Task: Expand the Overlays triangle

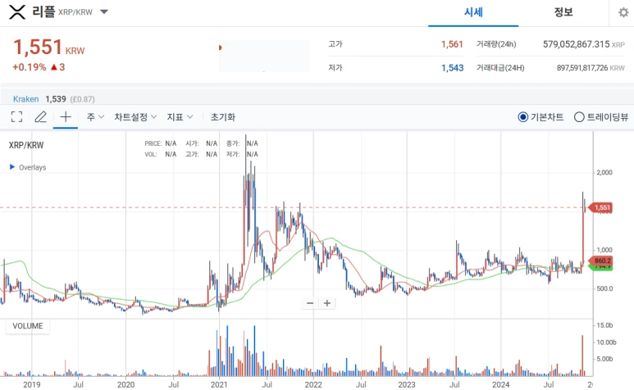Action: point(12,167)
